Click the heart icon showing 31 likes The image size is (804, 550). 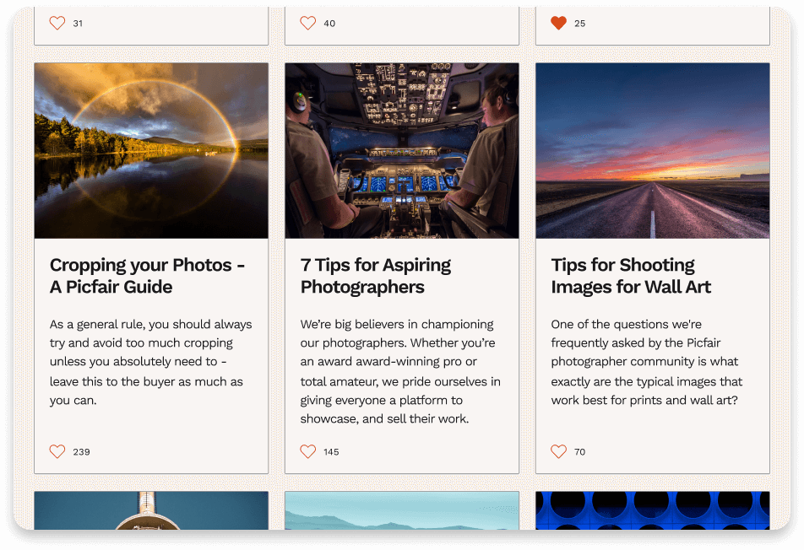tap(57, 23)
